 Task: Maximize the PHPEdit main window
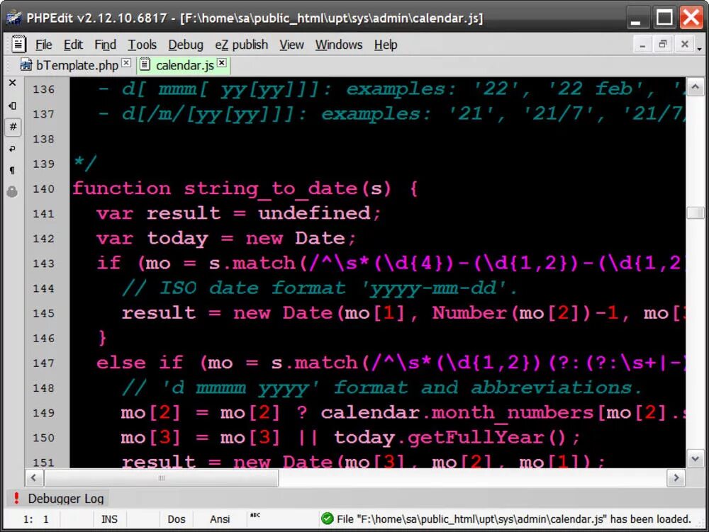point(664,18)
